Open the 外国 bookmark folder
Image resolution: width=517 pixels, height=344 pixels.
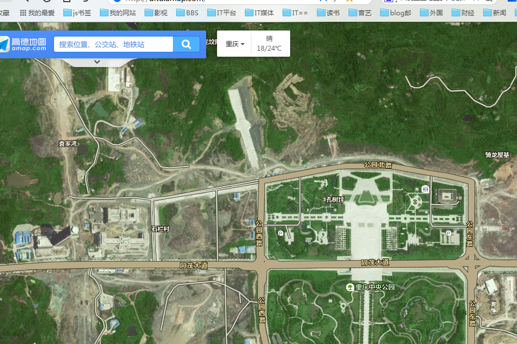431,13
